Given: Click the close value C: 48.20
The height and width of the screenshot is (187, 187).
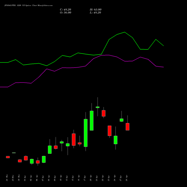Looking at the screenshot, I should tap(65, 10).
